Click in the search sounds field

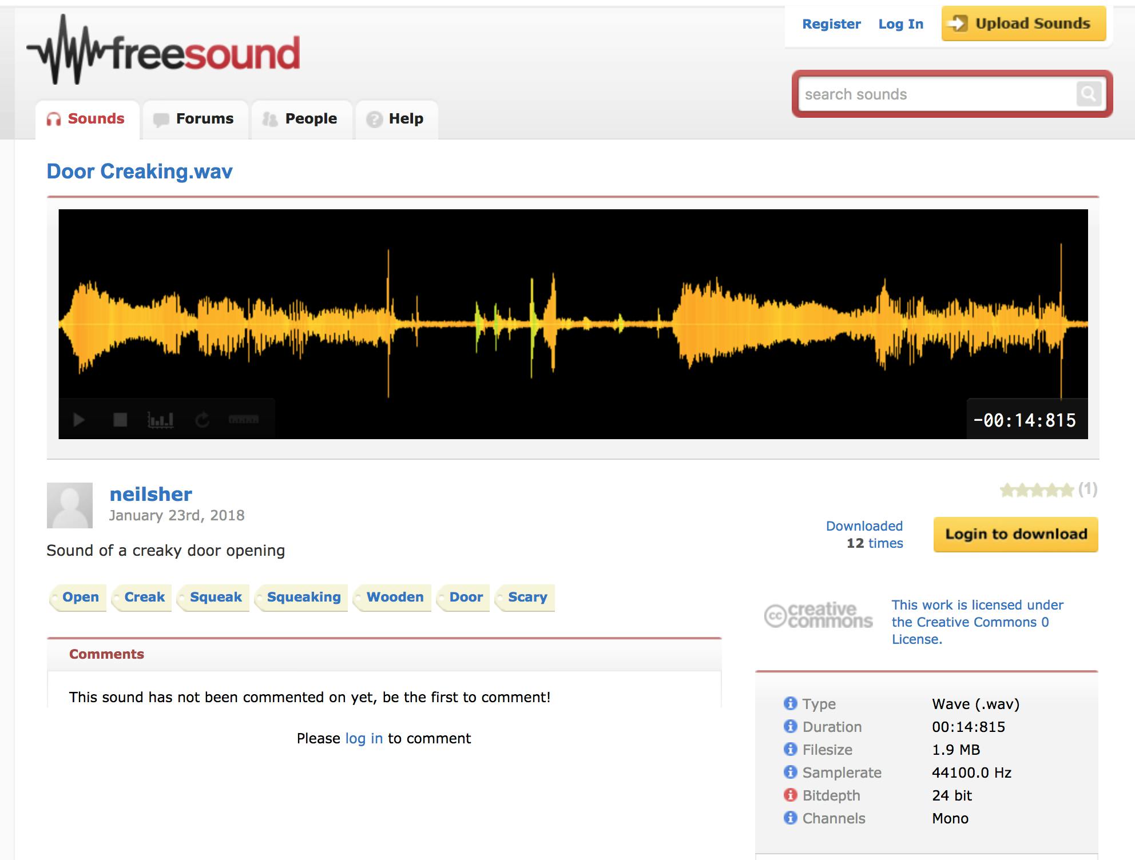click(x=936, y=94)
